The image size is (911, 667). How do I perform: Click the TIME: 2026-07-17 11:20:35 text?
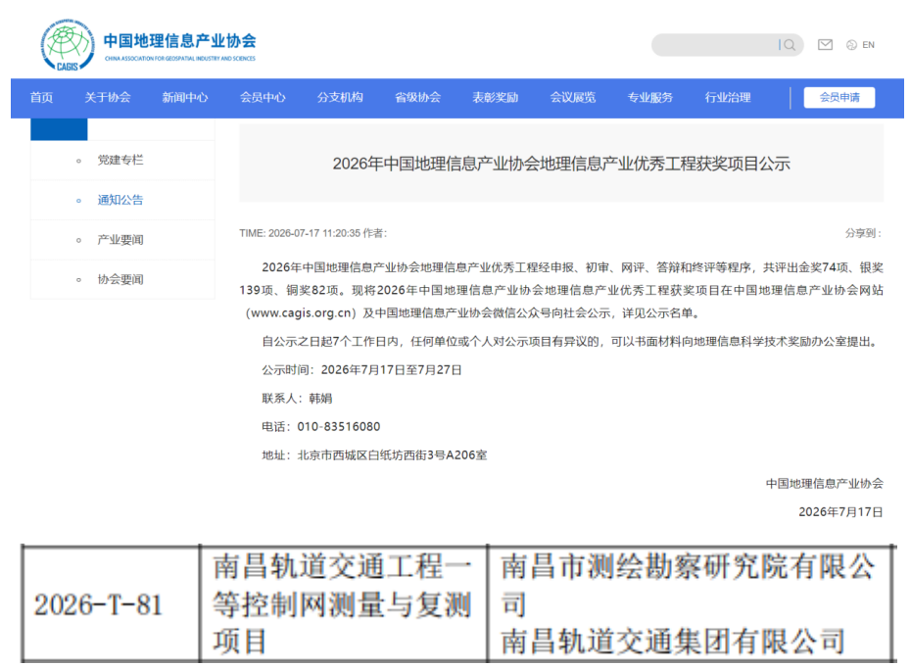tap(300, 233)
